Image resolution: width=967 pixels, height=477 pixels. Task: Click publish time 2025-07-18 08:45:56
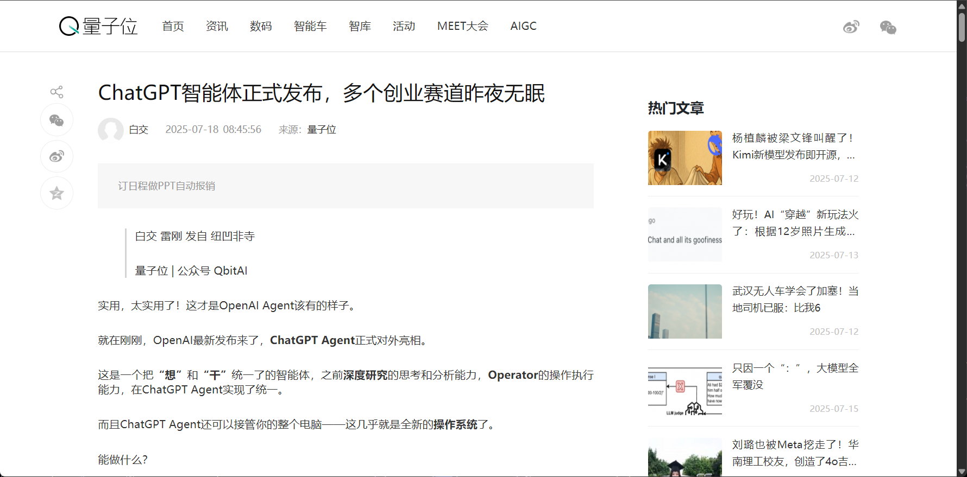tap(214, 130)
